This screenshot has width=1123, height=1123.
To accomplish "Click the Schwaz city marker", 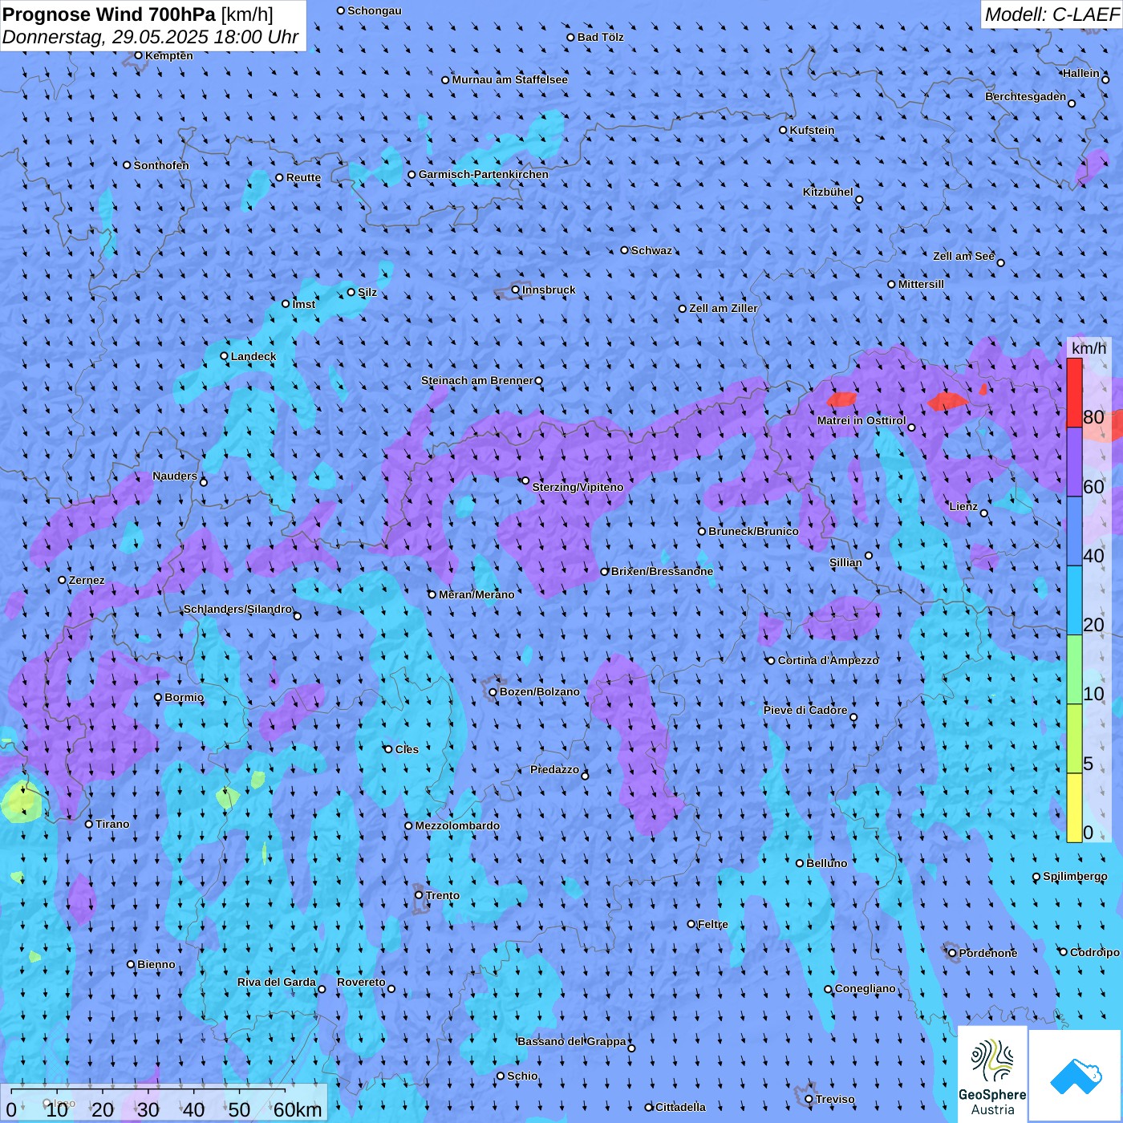I will click(625, 250).
